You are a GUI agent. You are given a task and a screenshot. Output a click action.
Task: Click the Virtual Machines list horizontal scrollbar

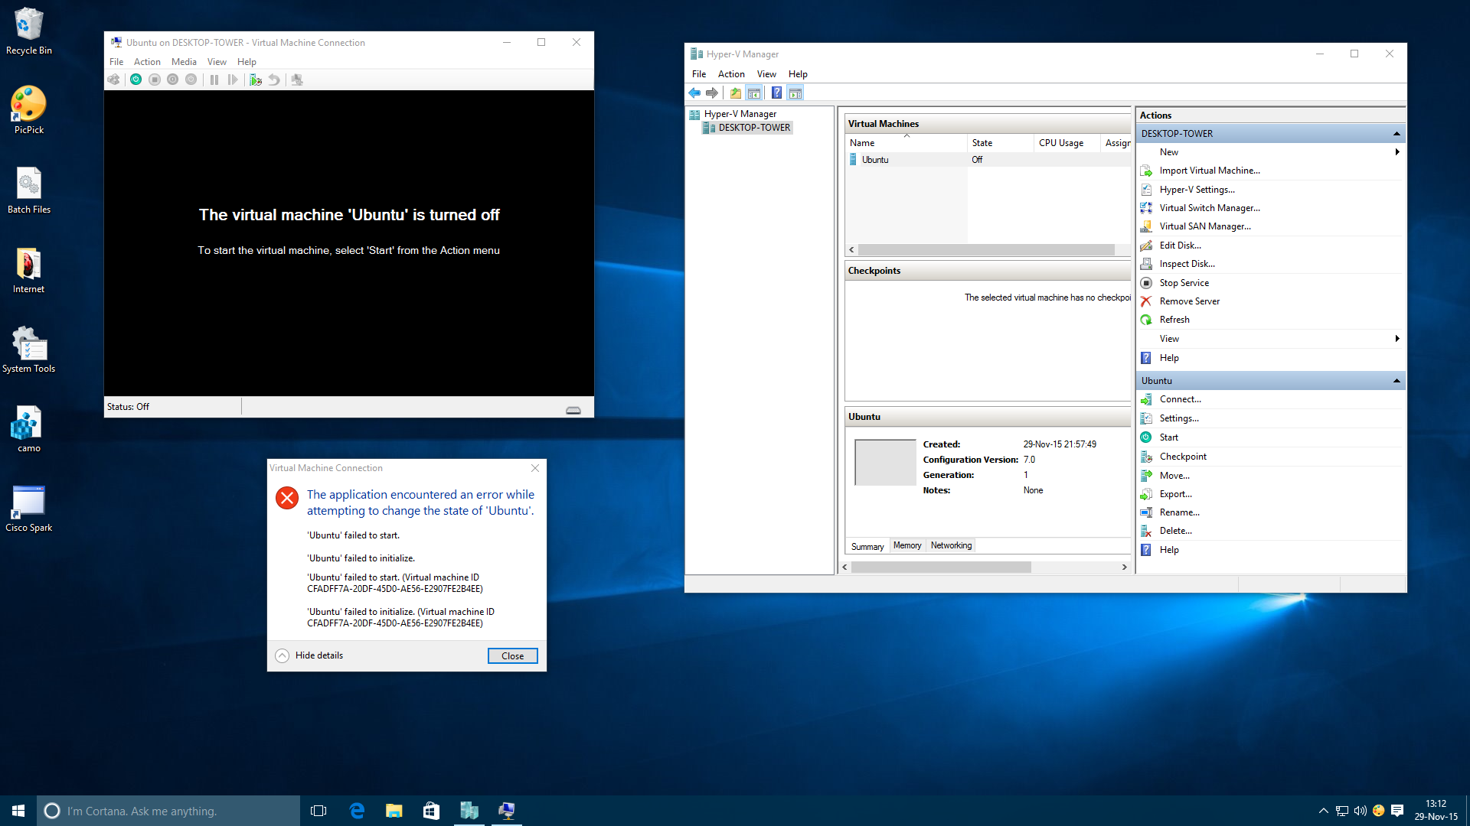(x=988, y=250)
